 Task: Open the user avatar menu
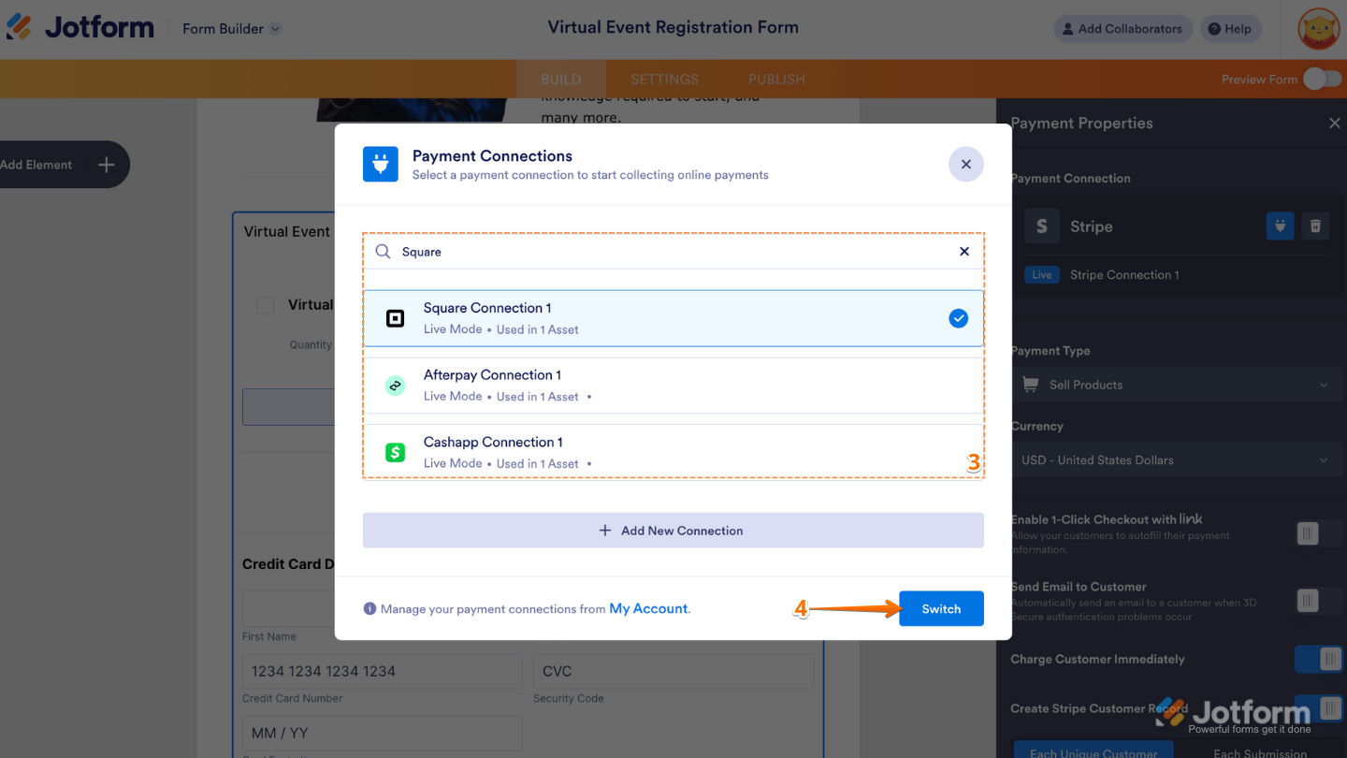pyautogui.click(x=1319, y=29)
